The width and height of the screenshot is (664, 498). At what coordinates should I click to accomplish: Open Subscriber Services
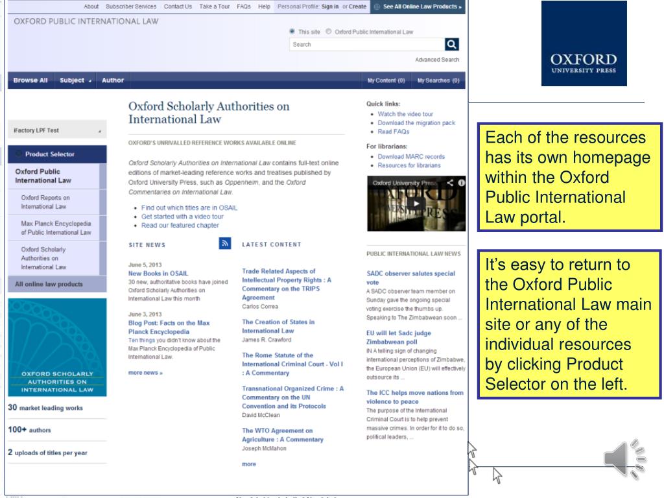point(131,6)
